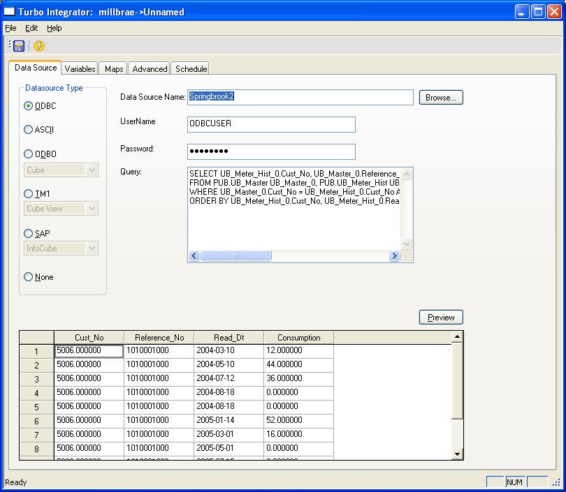Click the Turbo Integrator title bar icon

[x=10, y=11]
